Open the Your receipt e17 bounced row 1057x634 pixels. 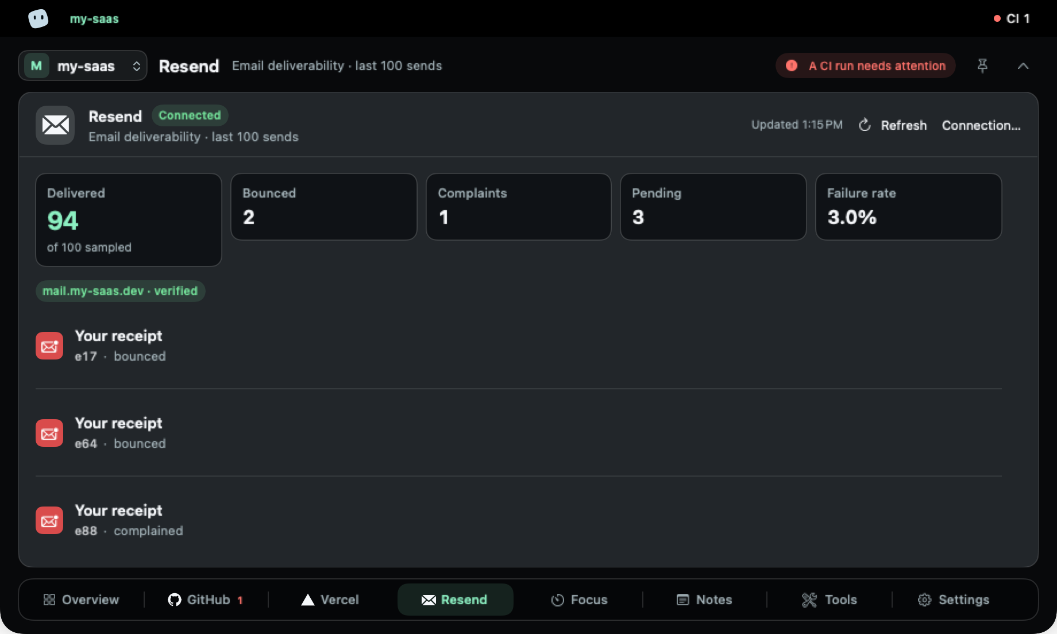tap(518, 346)
